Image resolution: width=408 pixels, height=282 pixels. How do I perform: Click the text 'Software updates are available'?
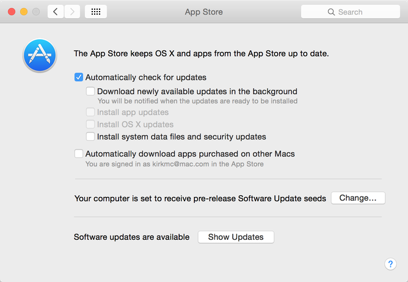(132, 237)
